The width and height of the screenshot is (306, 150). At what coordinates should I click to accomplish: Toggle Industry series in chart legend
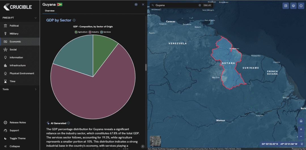[x=94, y=32]
